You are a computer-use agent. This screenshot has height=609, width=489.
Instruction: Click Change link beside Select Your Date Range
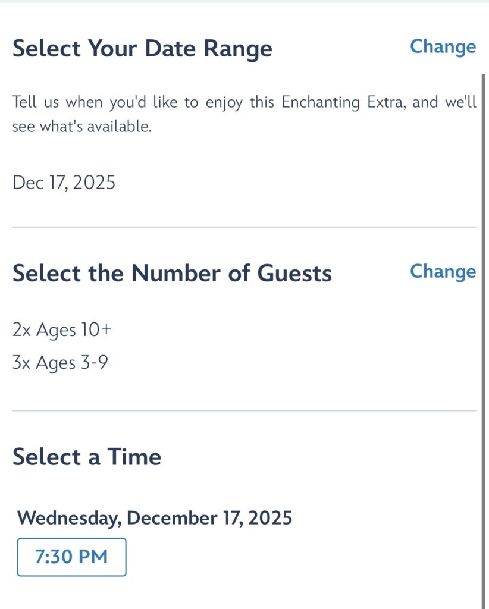443,46
